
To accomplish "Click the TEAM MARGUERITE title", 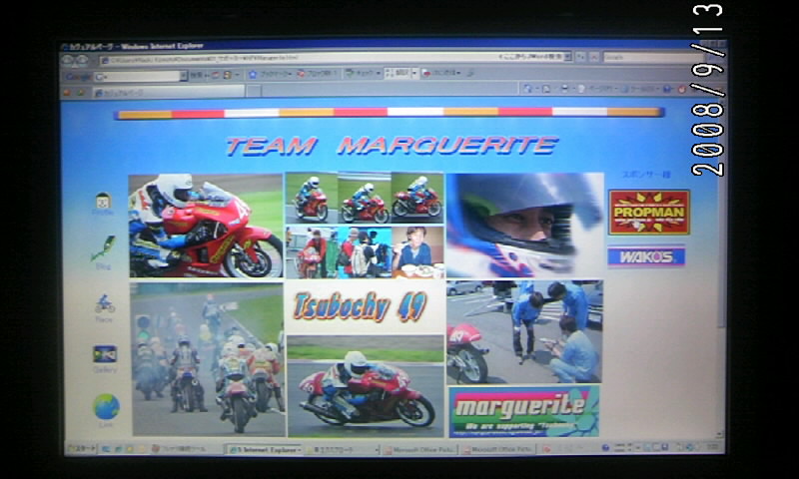I will click(x=392, y=146).
